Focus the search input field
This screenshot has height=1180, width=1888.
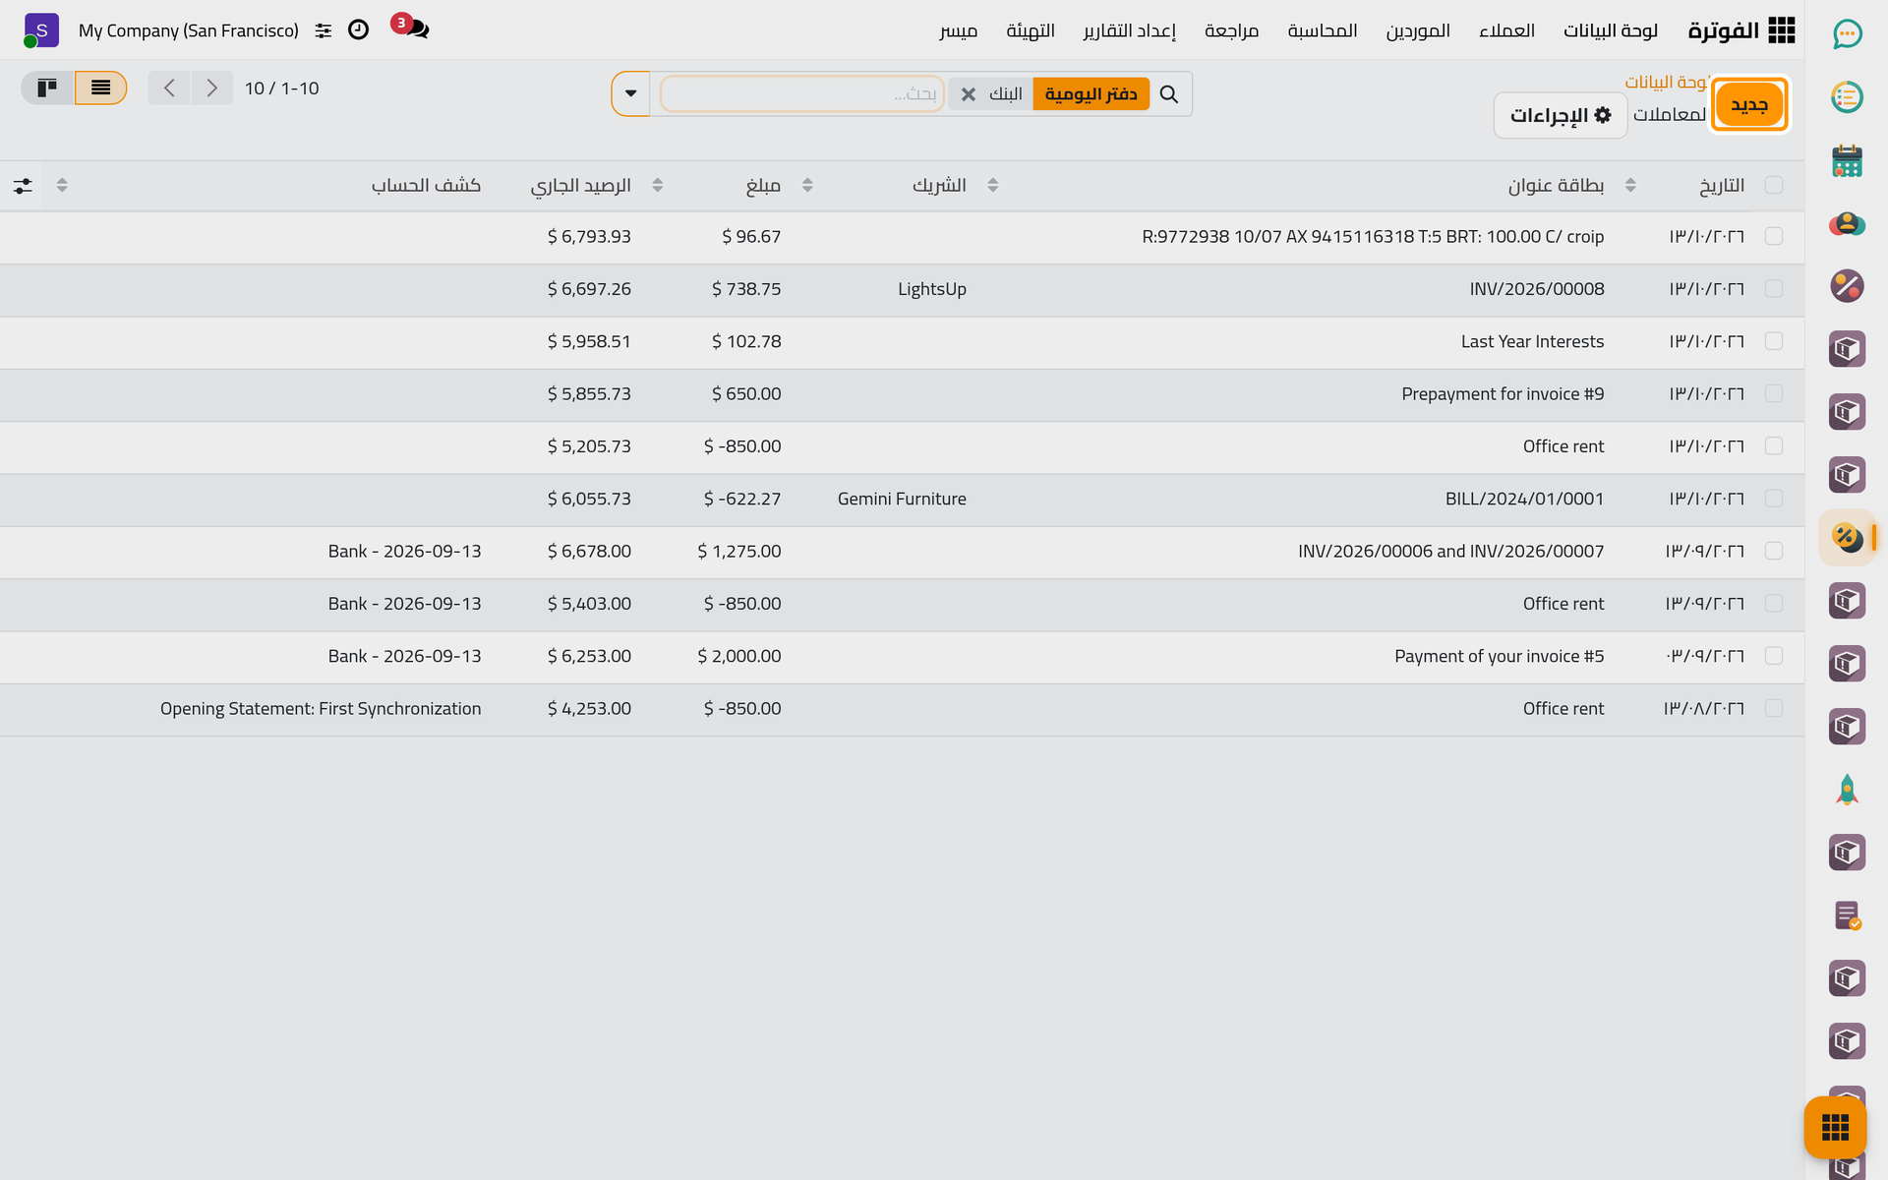801,94
